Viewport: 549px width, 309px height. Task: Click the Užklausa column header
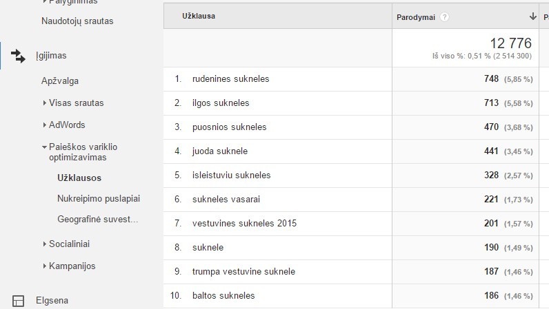click(199, 16)
